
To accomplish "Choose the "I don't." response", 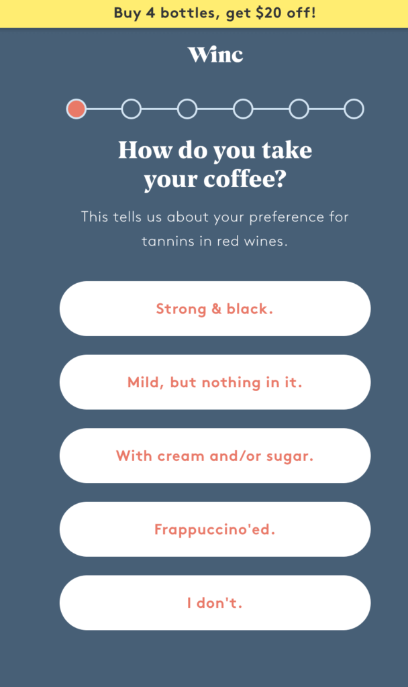I will coord(215,602).
